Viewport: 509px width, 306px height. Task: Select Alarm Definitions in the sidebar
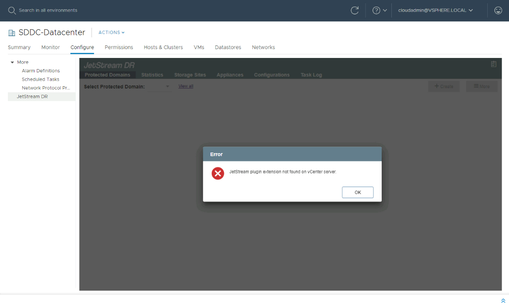(x=41, y=71)
